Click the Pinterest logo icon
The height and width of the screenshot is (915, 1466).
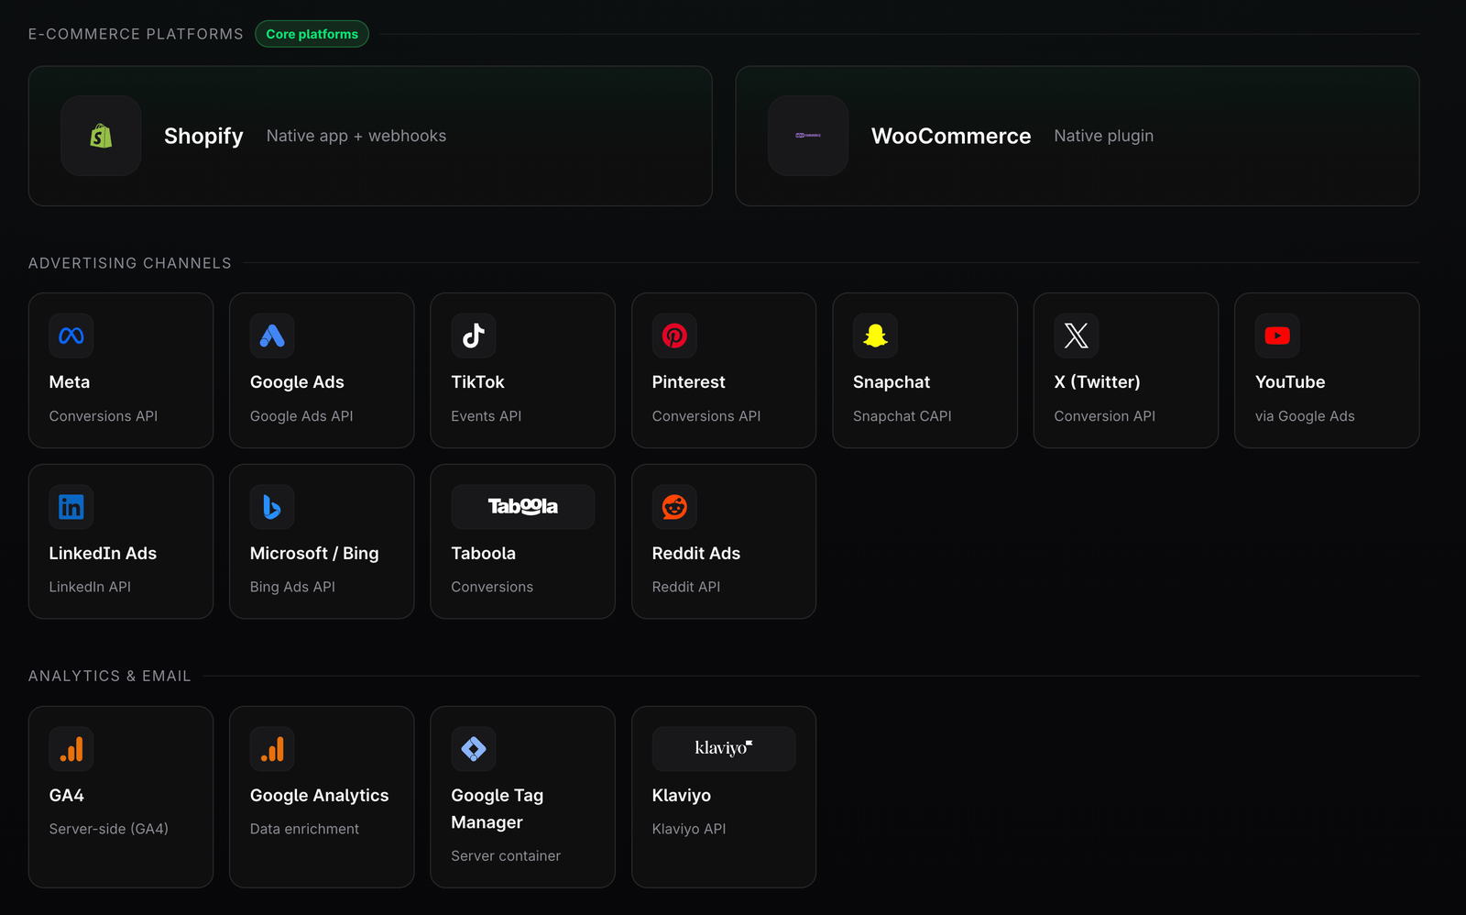674,336
